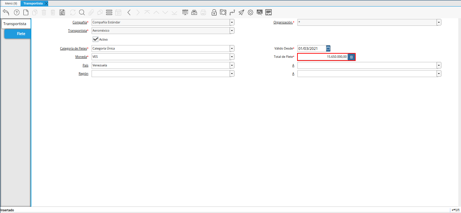The image size is (461, 213).
Task: Click the second trash icon for delete selection
Action: [x=53, y=12]
